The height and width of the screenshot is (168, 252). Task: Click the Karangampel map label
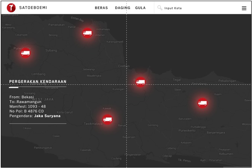[x=115, y=42]
